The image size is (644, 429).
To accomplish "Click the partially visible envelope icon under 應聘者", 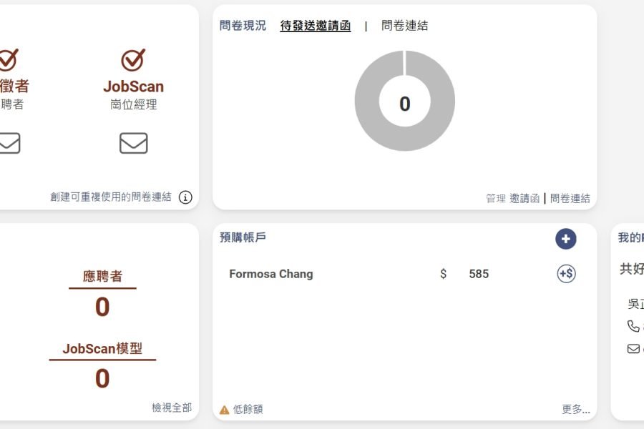I will pos(9,143).
